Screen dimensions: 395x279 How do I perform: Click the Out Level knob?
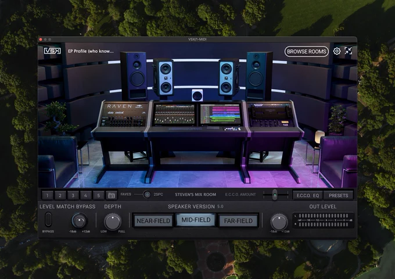(279, 222)
